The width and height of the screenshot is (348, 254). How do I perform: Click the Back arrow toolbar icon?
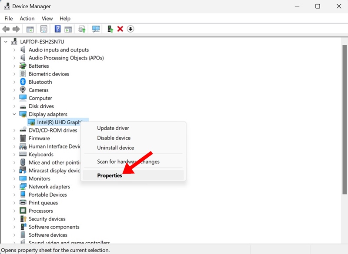(x=6, y=29)
